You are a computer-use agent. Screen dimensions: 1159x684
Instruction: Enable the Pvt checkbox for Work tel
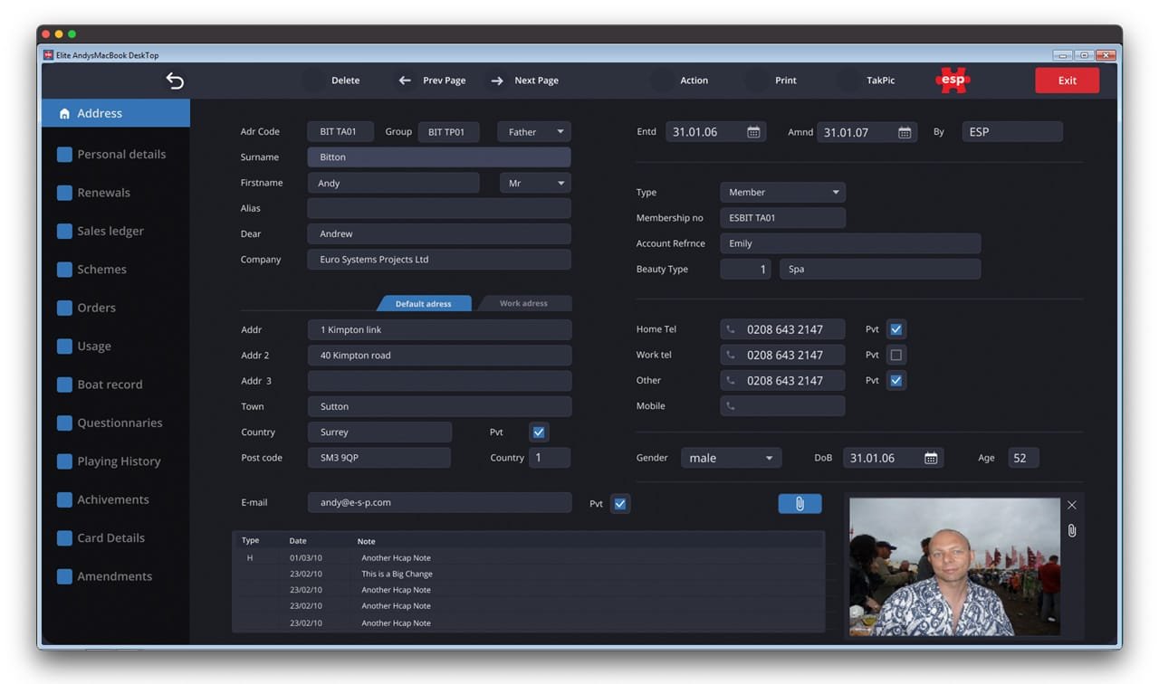(896, 355)
